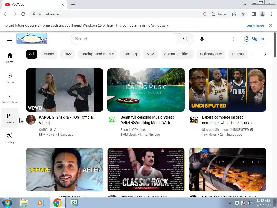This screenshot has width=277, height=208.
Task: Open YouTube settings three-dot menu
Action: (233, 39)
